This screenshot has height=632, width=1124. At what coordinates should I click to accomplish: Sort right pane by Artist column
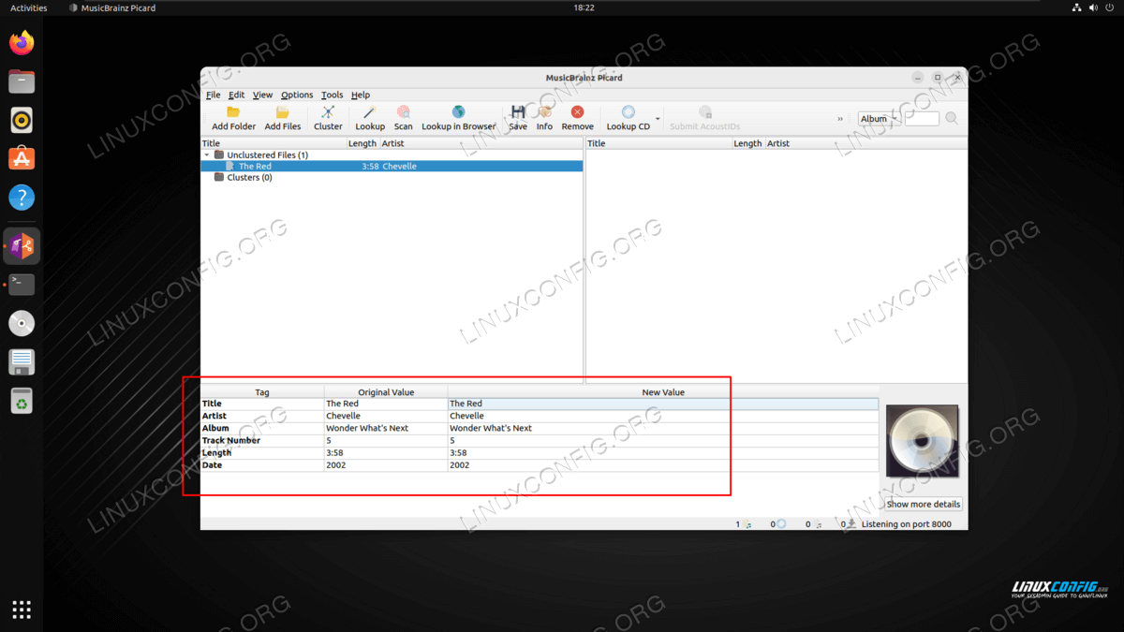pyautogui.click(x=865, y=143)
